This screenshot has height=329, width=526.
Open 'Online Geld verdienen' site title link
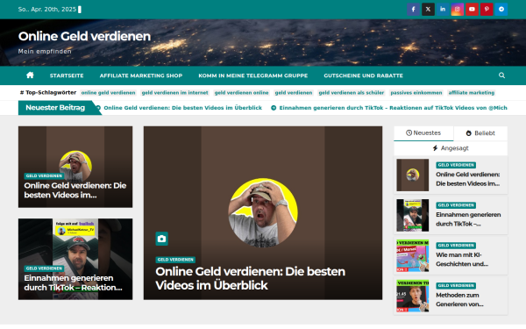[x=84, y=36]
